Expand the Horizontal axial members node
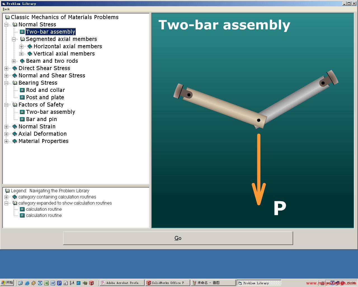Viewport: 358px width, 287px height. (21, 47)
